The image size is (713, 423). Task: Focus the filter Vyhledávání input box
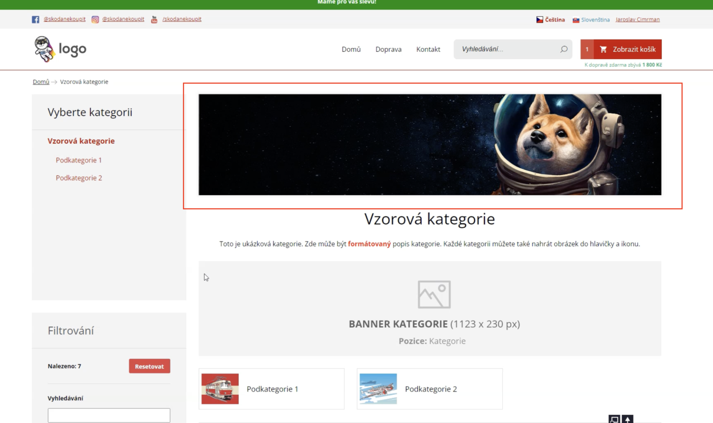tap(109, 415)
